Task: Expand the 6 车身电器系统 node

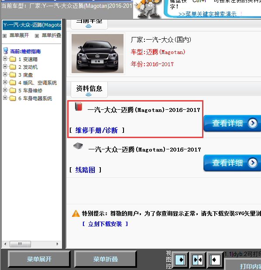Action: [5, 98]
